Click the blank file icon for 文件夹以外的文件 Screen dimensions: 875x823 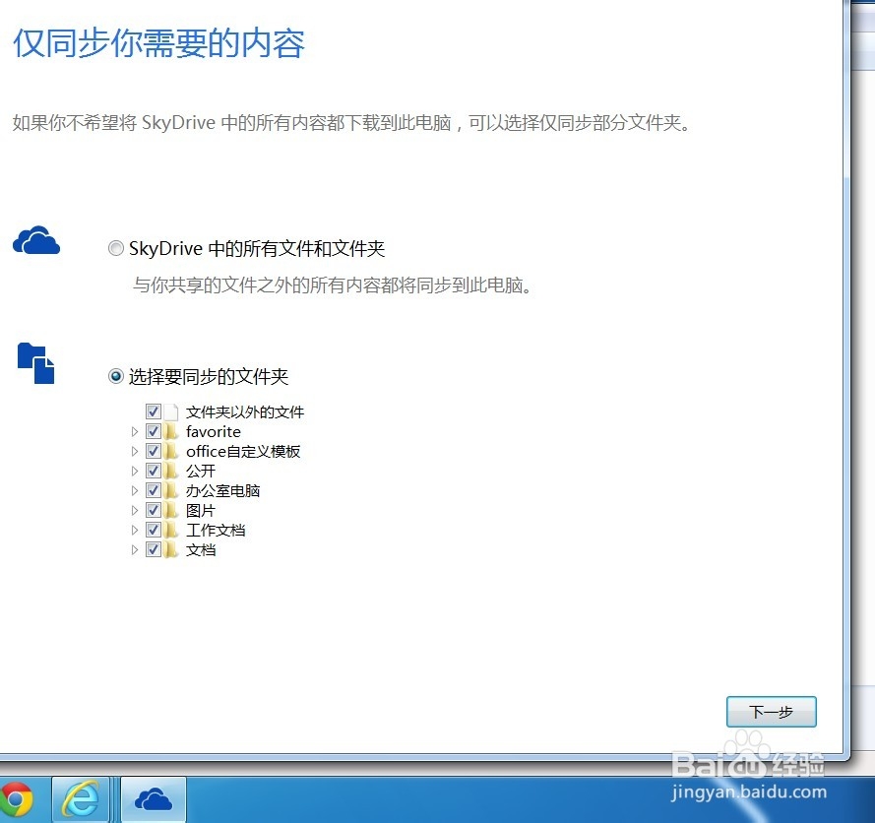click(171, 411)
